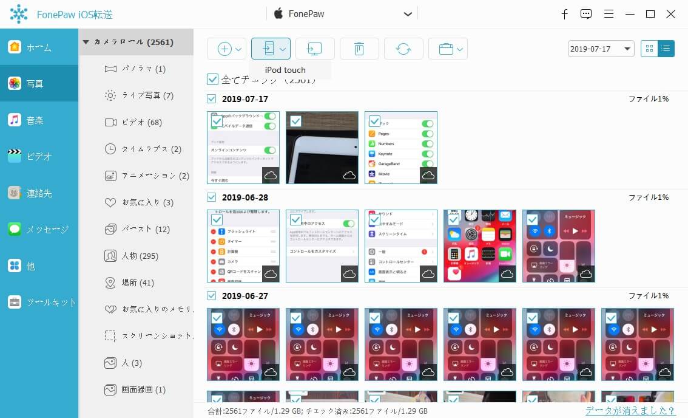Viewport: 688px width, 418px height.
Task: Click the 音楽 music note icon
Action: point(15,120)
